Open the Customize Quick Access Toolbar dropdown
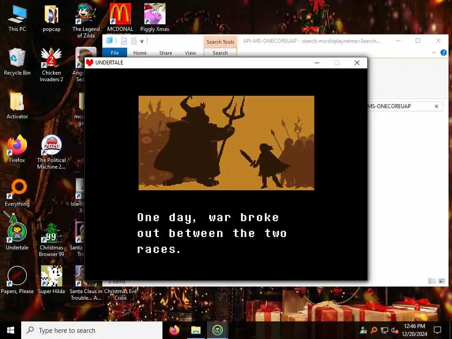 pyautogui.click(x=142, y=41)
